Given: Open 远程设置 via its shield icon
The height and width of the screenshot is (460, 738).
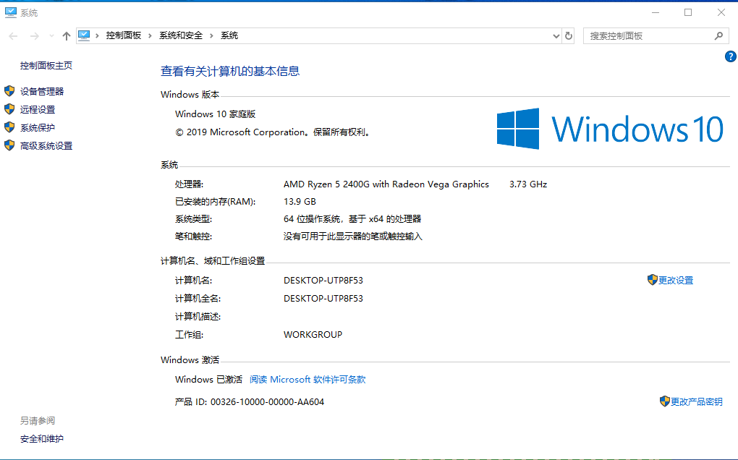Looking at the screenshot, I should pos(10,109).
